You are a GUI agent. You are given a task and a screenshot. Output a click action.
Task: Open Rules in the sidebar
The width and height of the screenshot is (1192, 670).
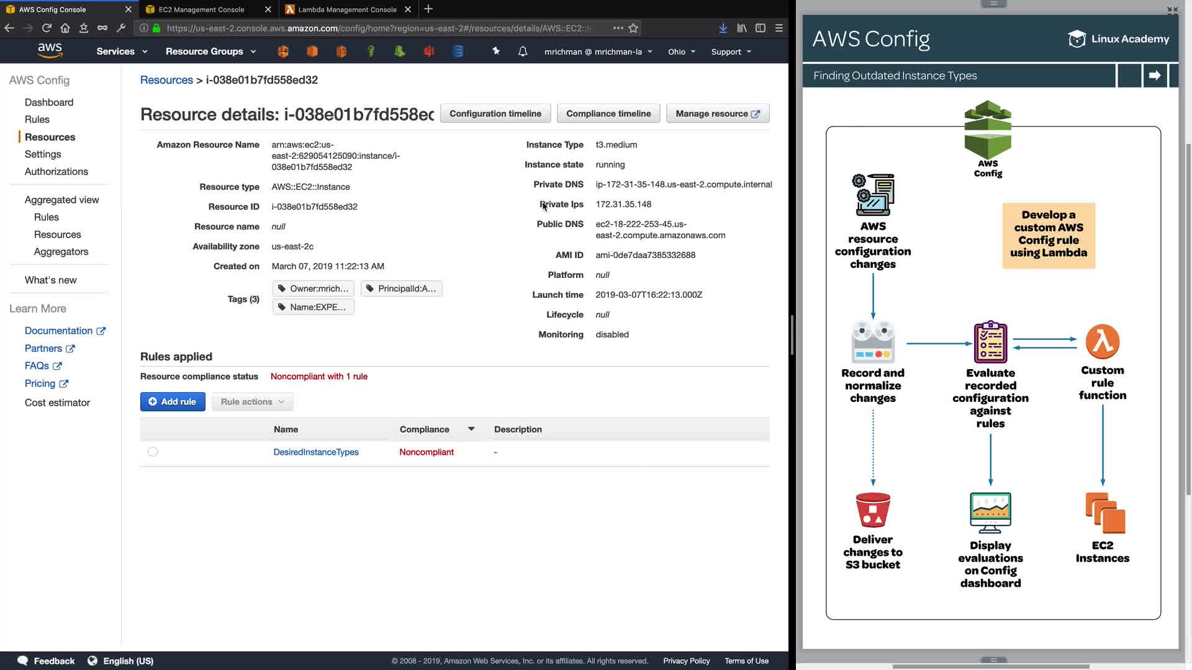(x=37, y=119)
